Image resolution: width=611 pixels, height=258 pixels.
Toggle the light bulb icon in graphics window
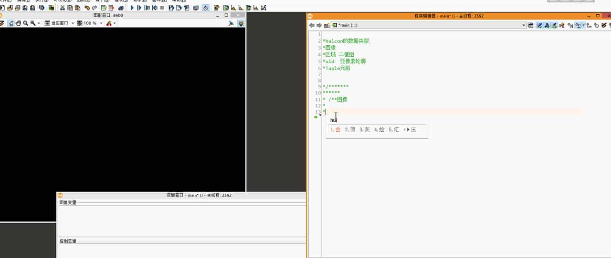coord(241,23)
